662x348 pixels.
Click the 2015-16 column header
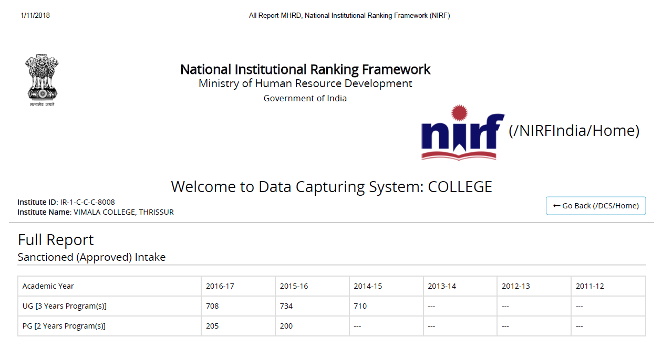(294, 286)
